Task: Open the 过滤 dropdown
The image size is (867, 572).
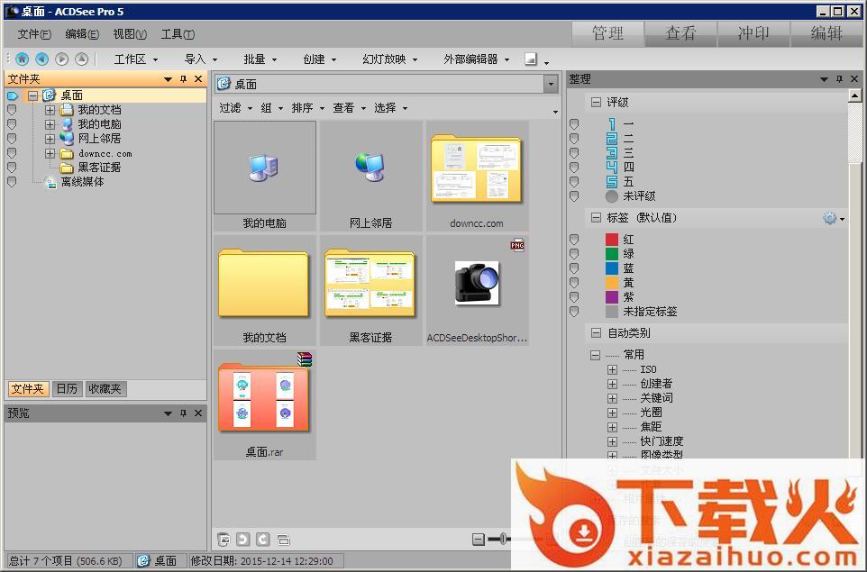Action: click(x=235, y=108)
